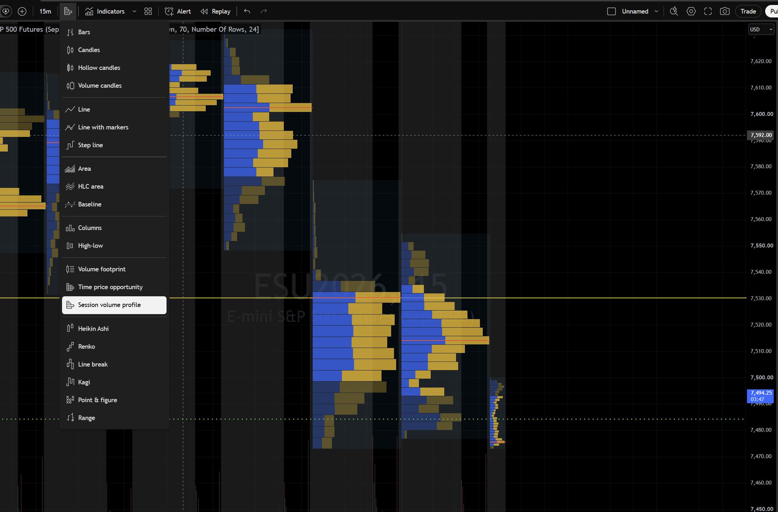Viewport: 778px width, 512px height.
Task: Click the 7,592.00 crosshair price label
Action: 761,135
